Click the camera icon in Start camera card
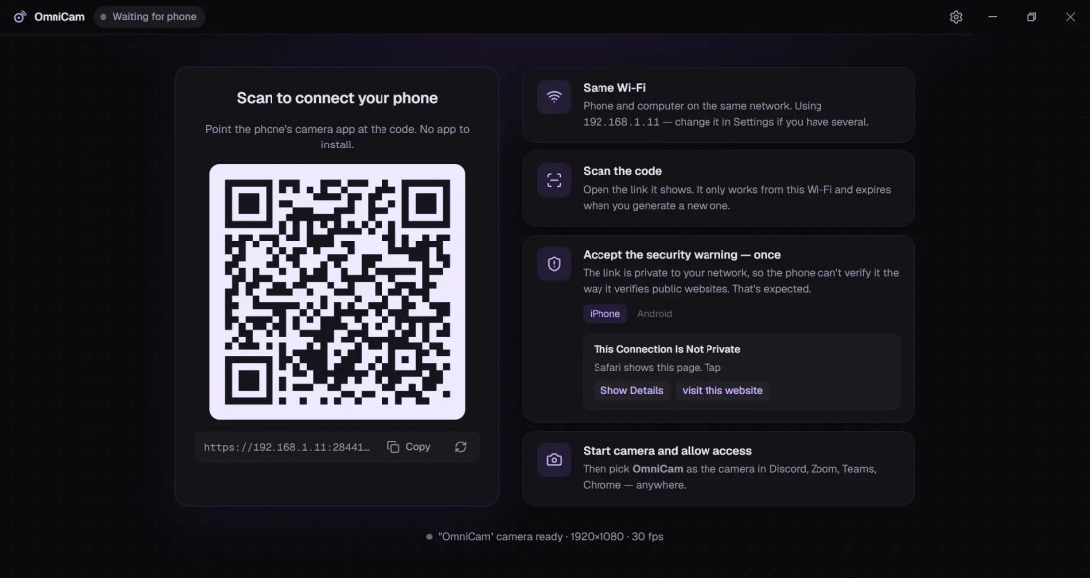 [554, 460]
